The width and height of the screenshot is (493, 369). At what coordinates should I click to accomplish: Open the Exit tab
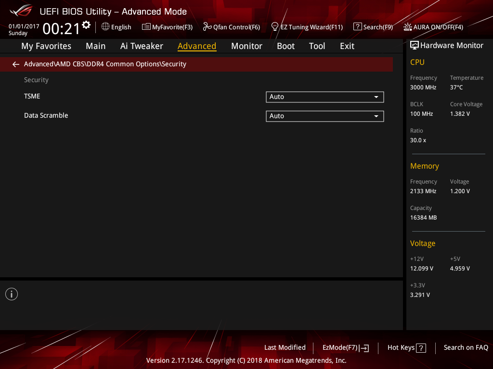[347, 46]
